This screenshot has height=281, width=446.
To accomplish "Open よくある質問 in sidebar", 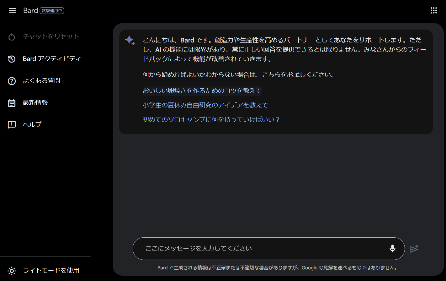I will click(x=41, y=81).
